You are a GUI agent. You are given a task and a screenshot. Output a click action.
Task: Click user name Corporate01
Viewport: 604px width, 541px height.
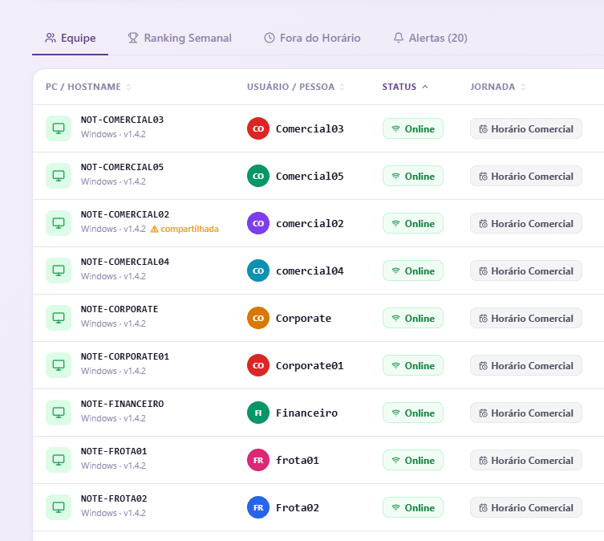click(x=310, y=365)
